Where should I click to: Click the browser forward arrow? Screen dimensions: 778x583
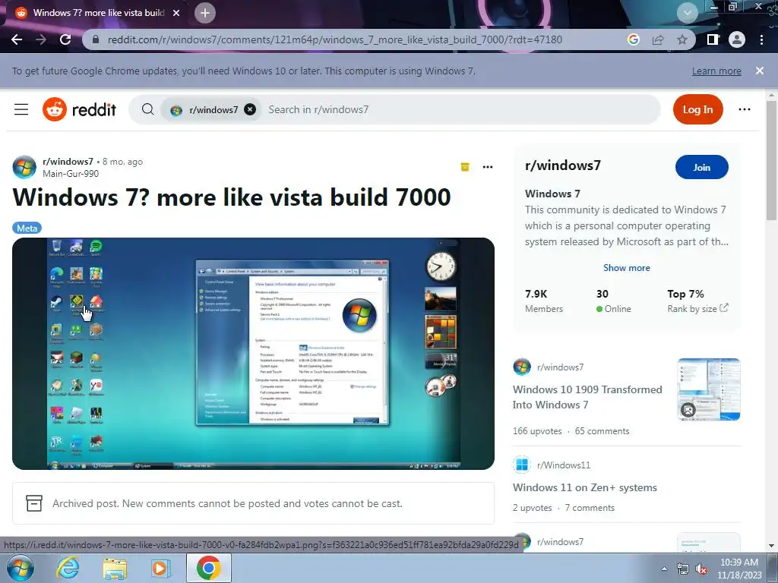pyautogui.click(x=41, y=39)
